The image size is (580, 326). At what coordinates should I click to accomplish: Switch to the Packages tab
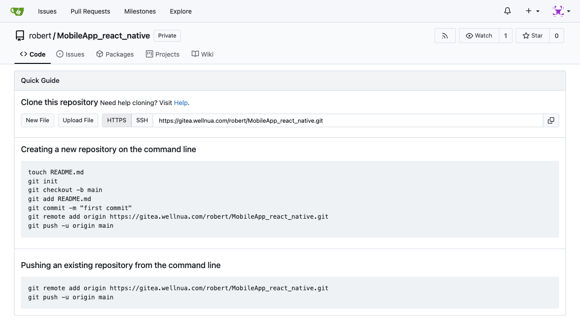[115, 54]
